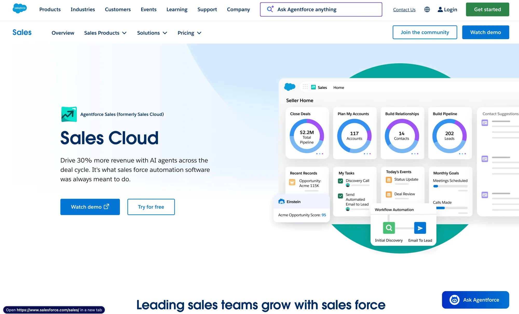This screenshot has width=519, height=314.
Task: Click the external link icon on Watch demo
Action: point(106,206)
